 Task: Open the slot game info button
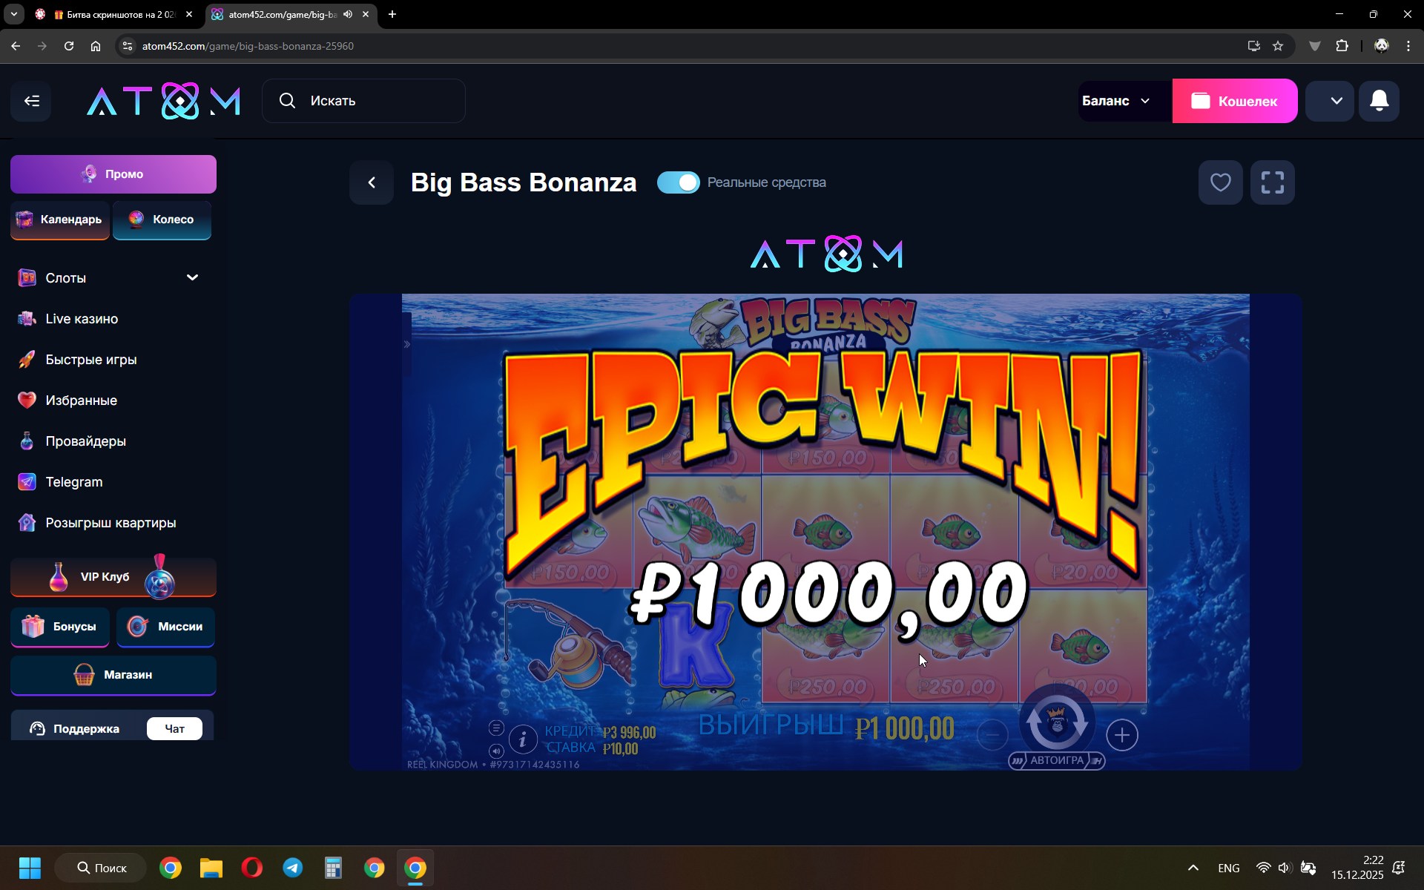523,739
